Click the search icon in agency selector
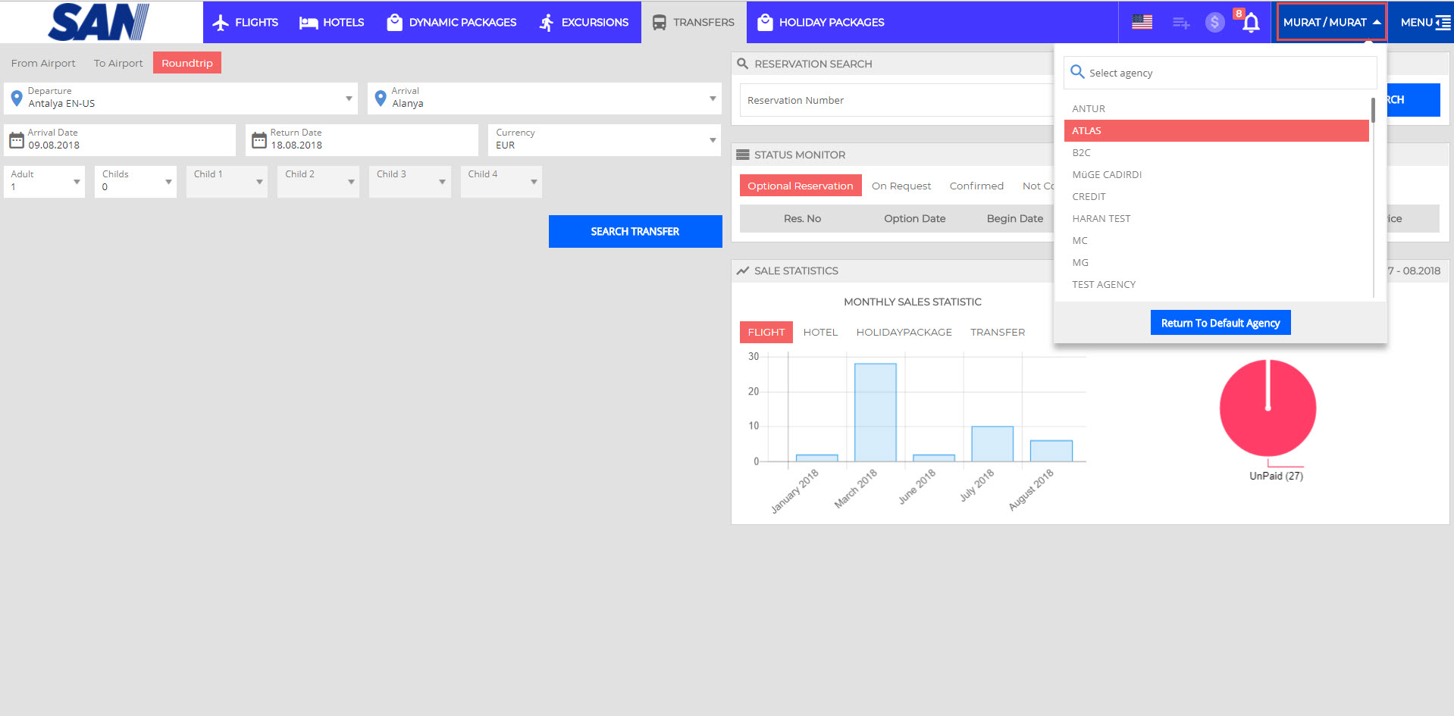The height and width of the screenshot is (716, 1454). coord(1077,72)
